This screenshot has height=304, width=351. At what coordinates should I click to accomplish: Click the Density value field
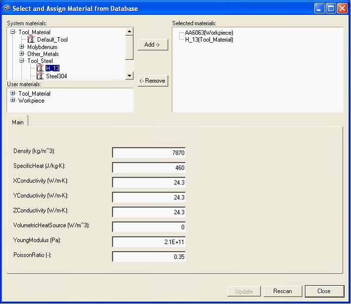[x=149, y=153]
